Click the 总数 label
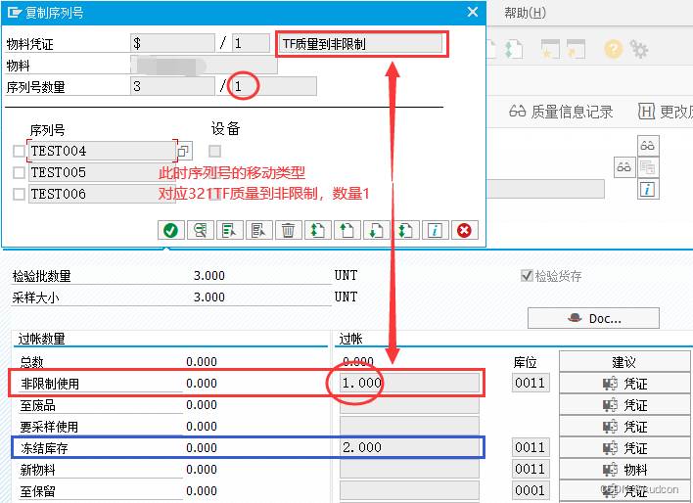The image size is (693, 503). pyautogui.click(x=32, y=362)
